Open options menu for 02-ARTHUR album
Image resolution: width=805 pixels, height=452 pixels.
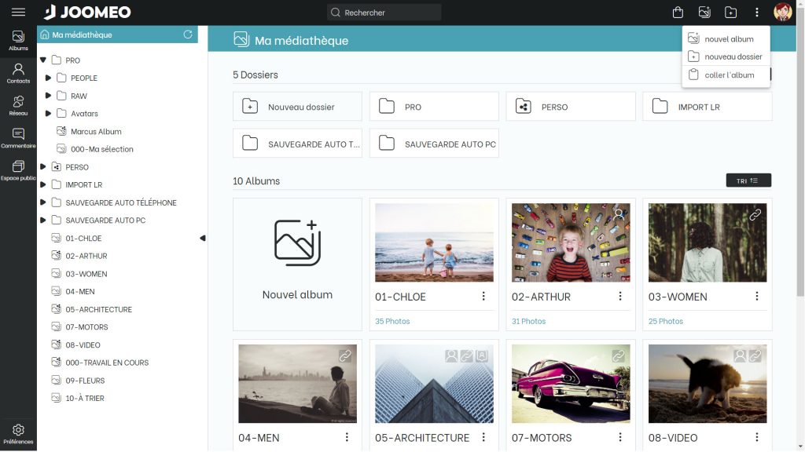coord(620,297)
